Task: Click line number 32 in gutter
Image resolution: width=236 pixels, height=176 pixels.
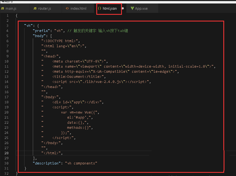Action: point(6,173)
